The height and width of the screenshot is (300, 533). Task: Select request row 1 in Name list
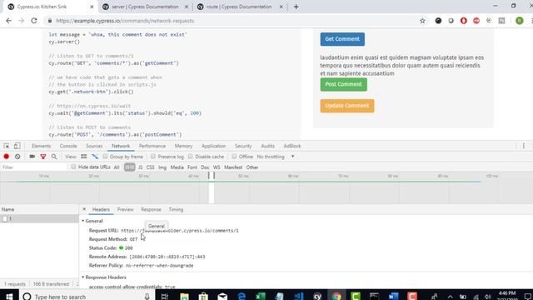(x=39, y=218)
